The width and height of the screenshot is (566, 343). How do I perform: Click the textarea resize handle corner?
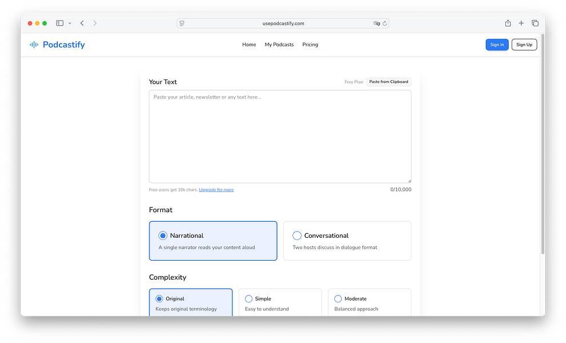pyautogui.click(x=409, y=181)
